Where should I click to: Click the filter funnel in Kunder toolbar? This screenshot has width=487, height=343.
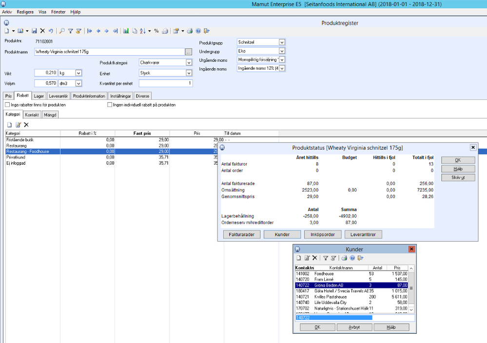(x=326, y=258)
